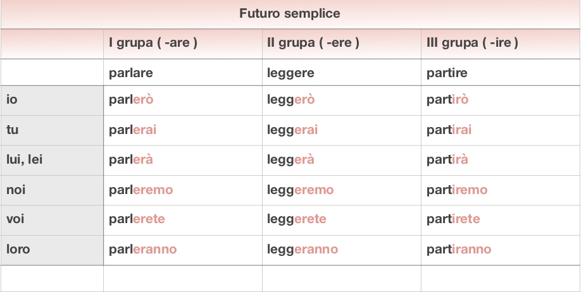Click the cell containing 'parleremo'
This screenshot has width=586, height=292.
140,190
